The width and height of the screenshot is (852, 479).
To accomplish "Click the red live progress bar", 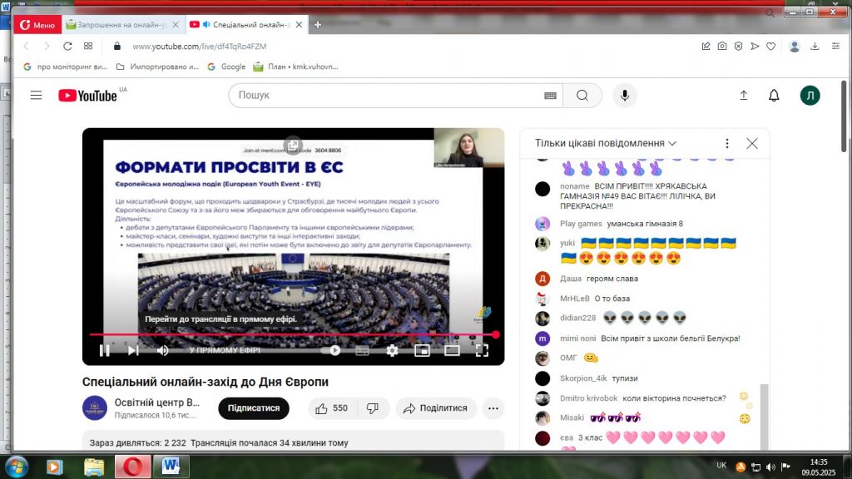I will pyautogui.click(x=291, y=334).
